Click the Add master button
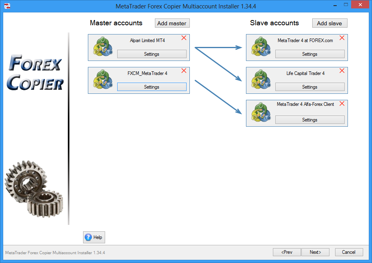Image resolution: width=372 pixels, height=263 pixels. (172, 23)
